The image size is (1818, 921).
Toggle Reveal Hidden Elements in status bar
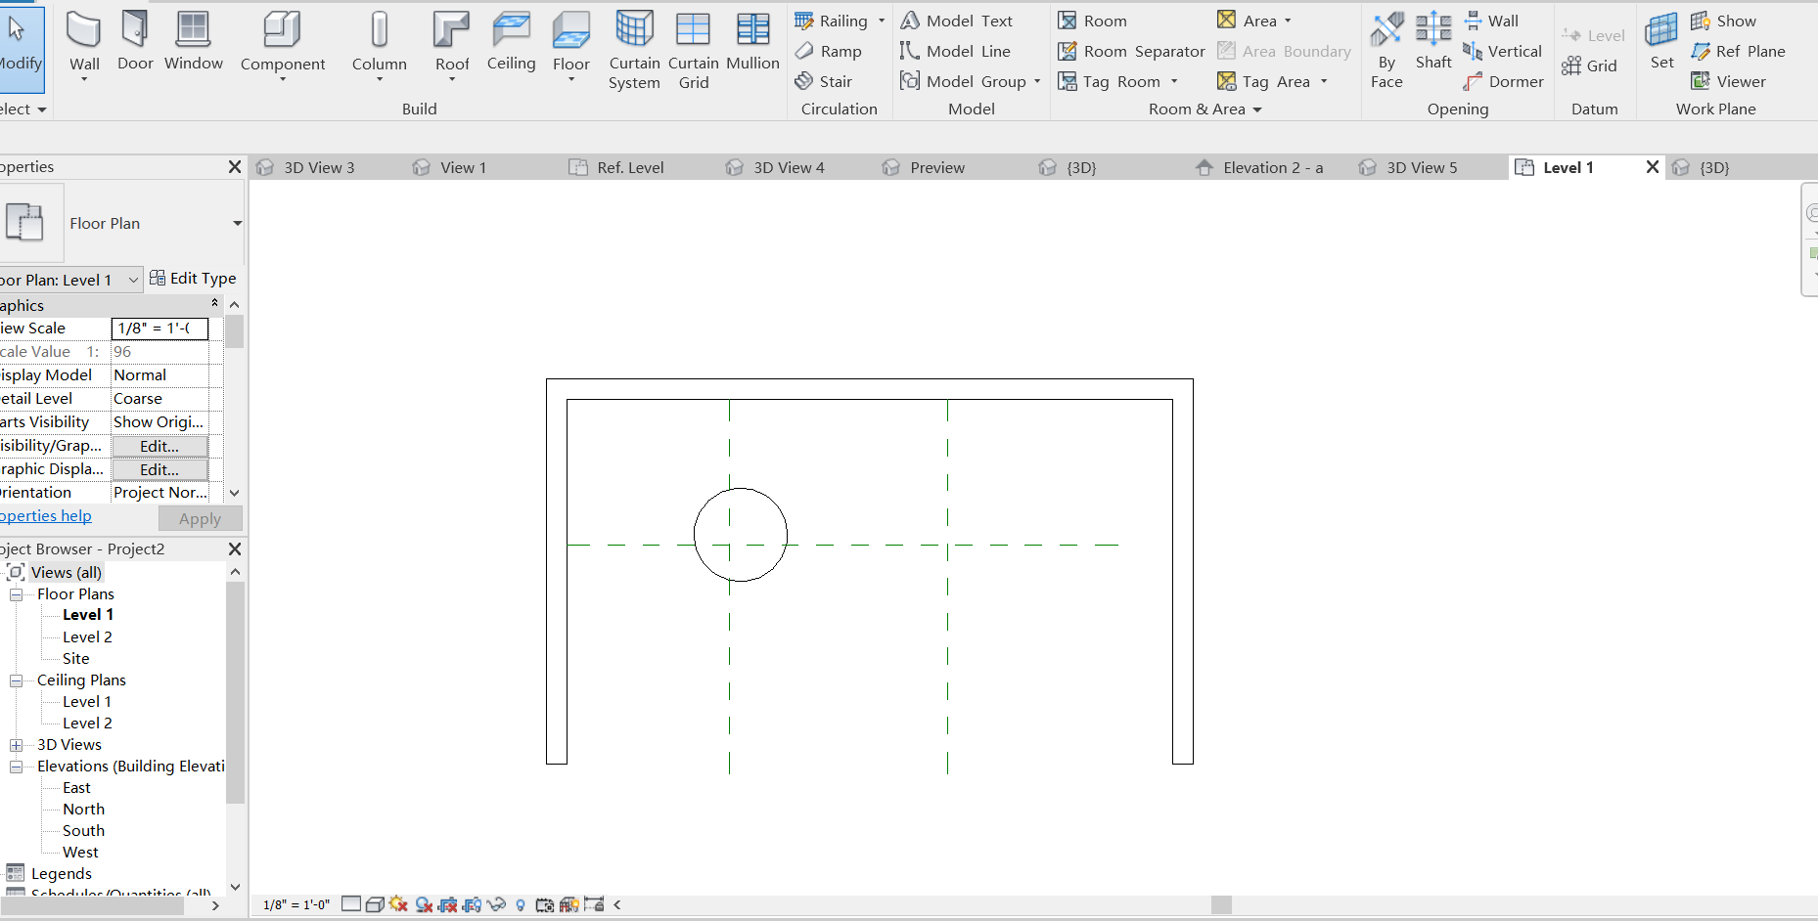click(521, 904)
